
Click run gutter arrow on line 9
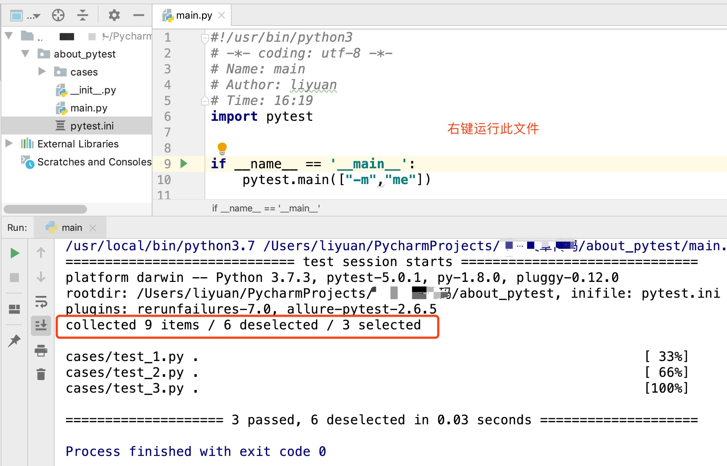coord(184,164)
